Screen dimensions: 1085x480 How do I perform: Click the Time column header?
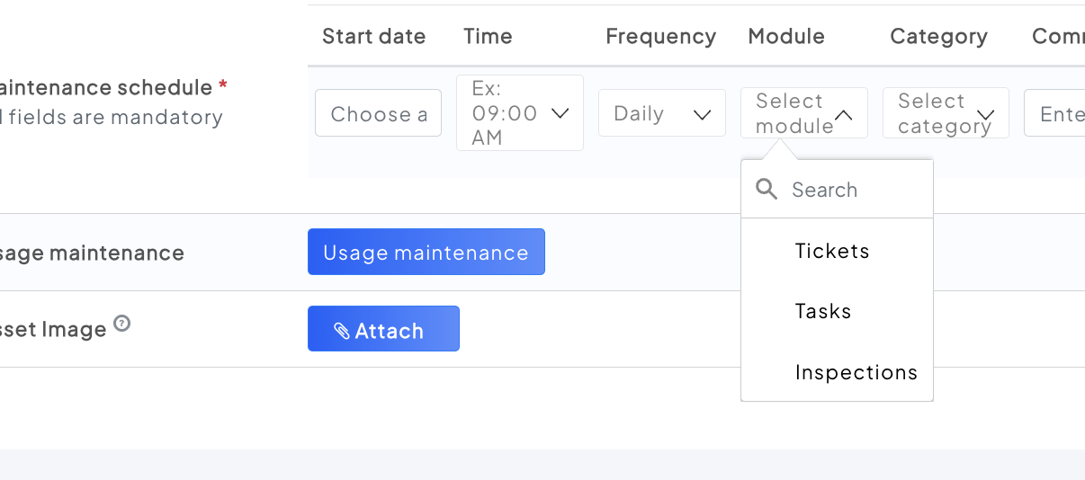(488, 36)
